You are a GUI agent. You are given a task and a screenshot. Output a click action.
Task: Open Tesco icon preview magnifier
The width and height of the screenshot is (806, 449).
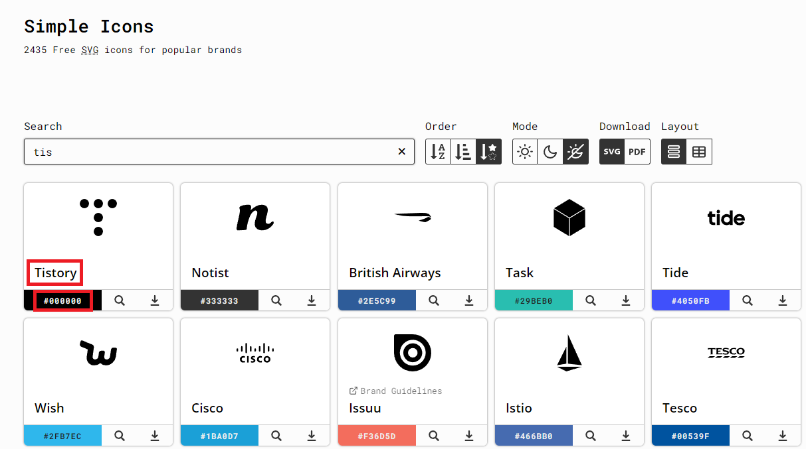pyautogui.click(x=748, y=436)
